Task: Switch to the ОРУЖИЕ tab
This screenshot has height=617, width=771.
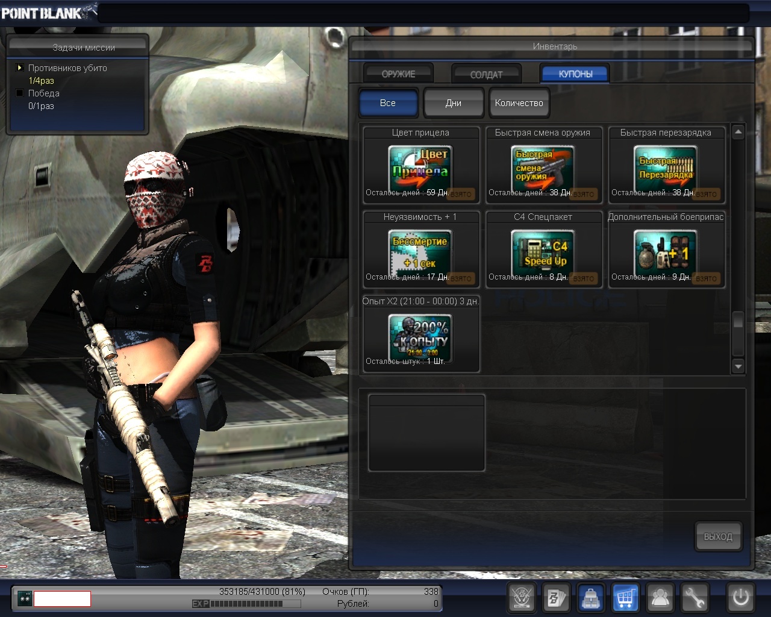Action: click(x=398, y=74)
